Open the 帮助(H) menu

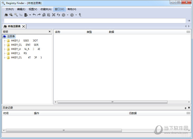coord(72,9)
